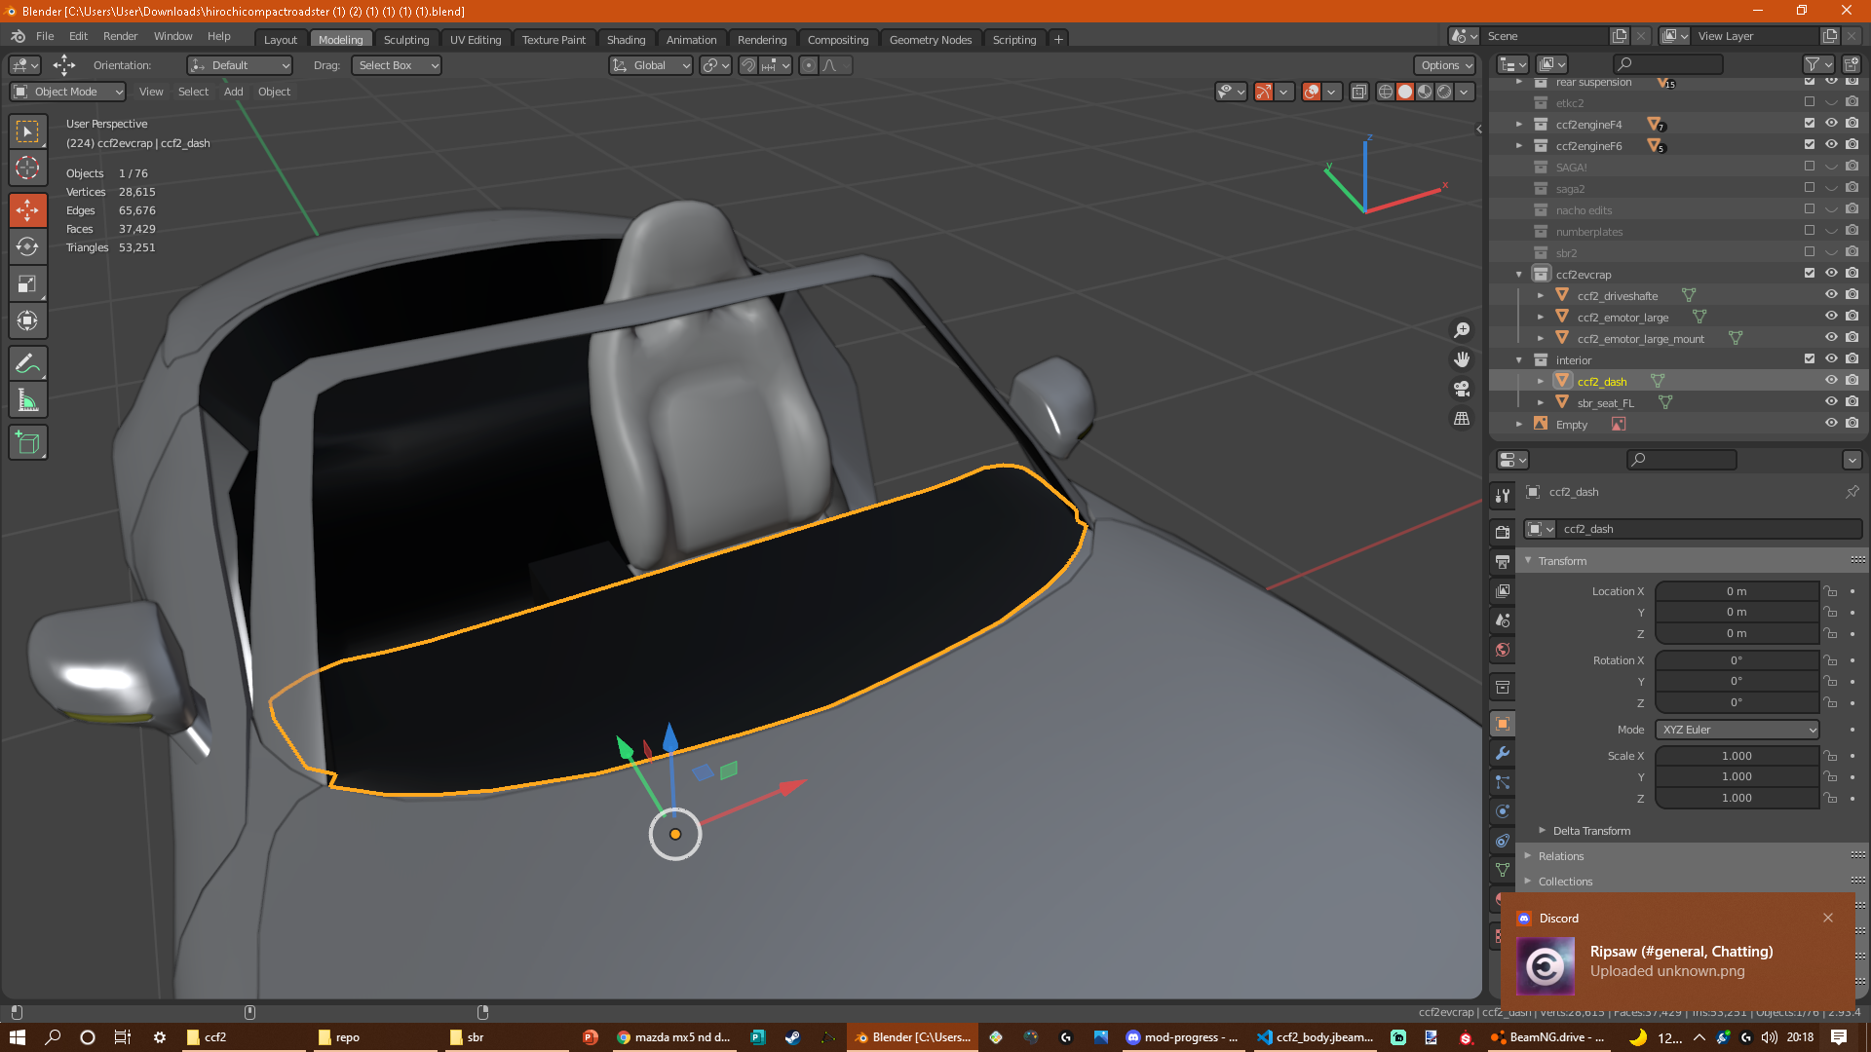Viewport: 1871px width, 1052px height.
Task: Select the Rotate tool in toolbar
Action: [x=27, y=246]
